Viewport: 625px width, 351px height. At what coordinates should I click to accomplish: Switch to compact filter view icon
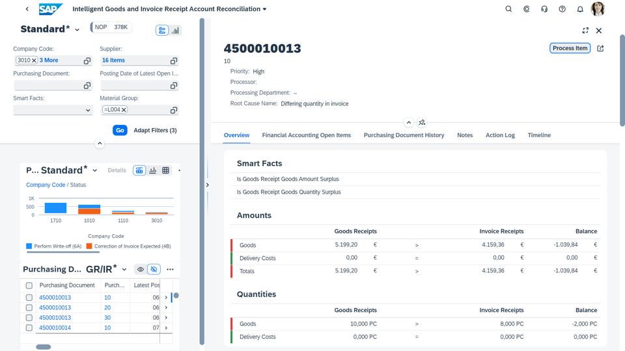pos(162,31)
